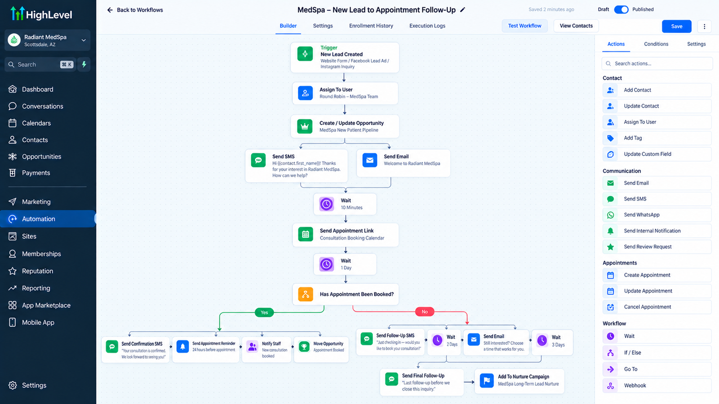This screenshot has height=404, width=719.
Task: Go Back to Workflows
Action: click(135, 10)
